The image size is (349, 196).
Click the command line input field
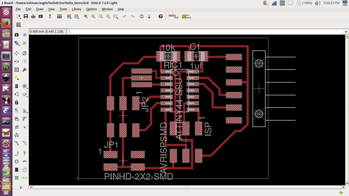pyautogui.click(x=179, y=32)
